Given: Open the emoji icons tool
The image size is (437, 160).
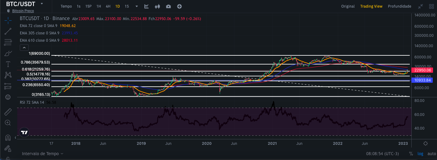Looking at the screenshot, I should [8, 97].
